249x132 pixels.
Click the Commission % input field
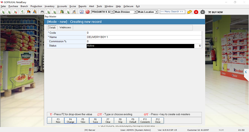coord(144,41)
